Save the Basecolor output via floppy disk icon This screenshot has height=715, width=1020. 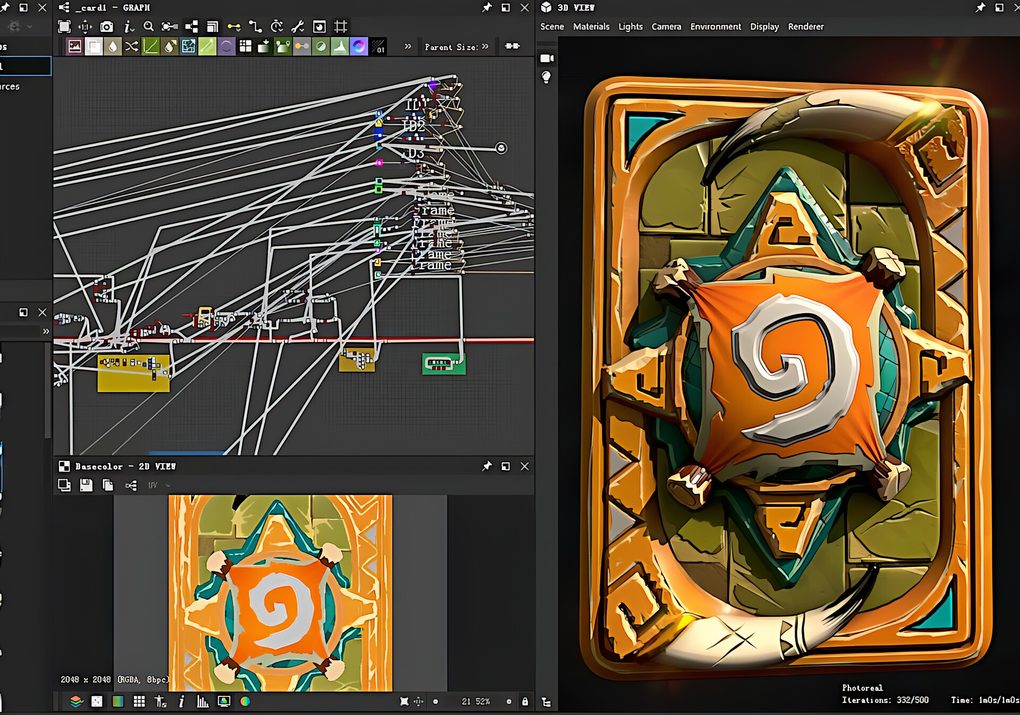86,485
